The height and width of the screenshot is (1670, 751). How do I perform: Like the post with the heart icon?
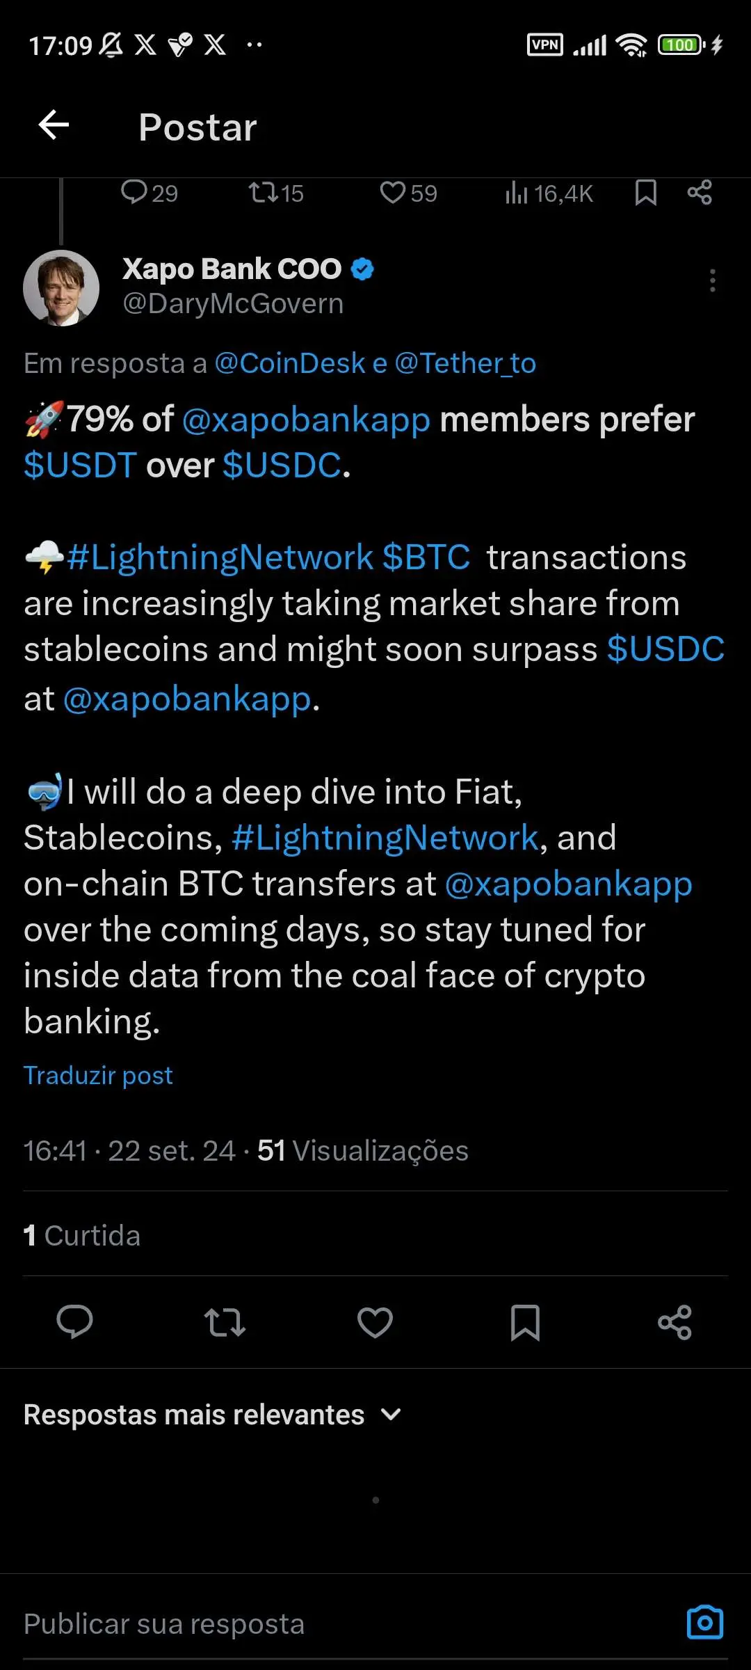(x=375, y=1322)
